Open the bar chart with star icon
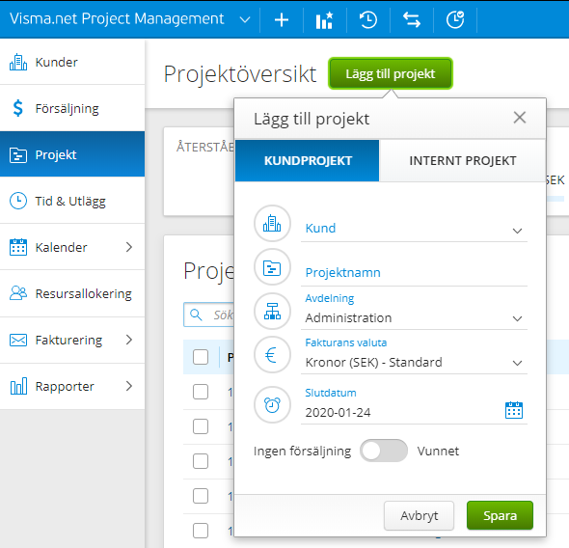Viewport: 569px width, 548px height. [324, 20]
